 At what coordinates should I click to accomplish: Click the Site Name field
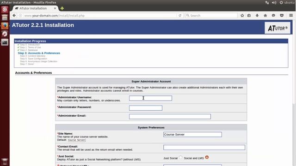pyautogui.click(x=192, y=134)
